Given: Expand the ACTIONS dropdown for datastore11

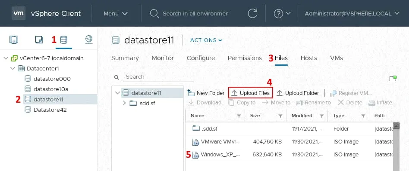Looking at the screenshot, I should pyautogui.click(x=206, y=40).
